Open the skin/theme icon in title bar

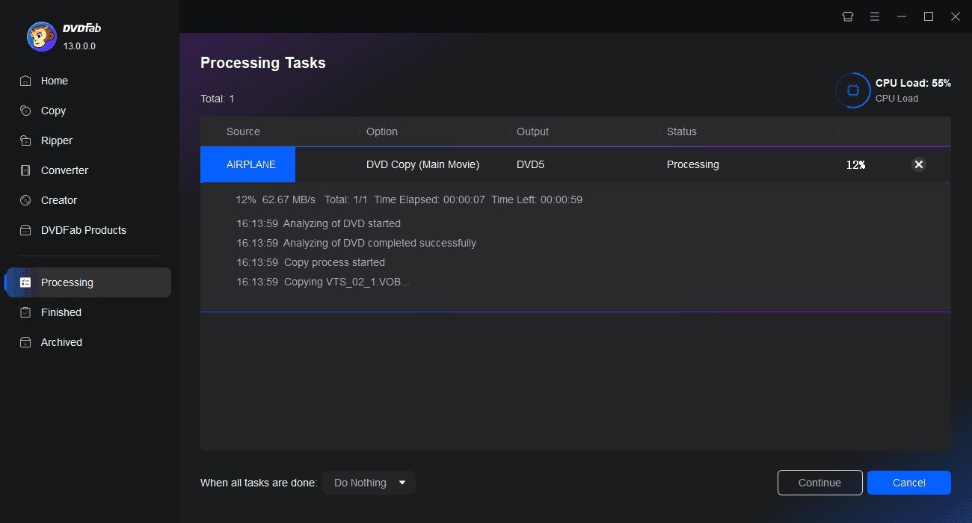coord(848,16)
